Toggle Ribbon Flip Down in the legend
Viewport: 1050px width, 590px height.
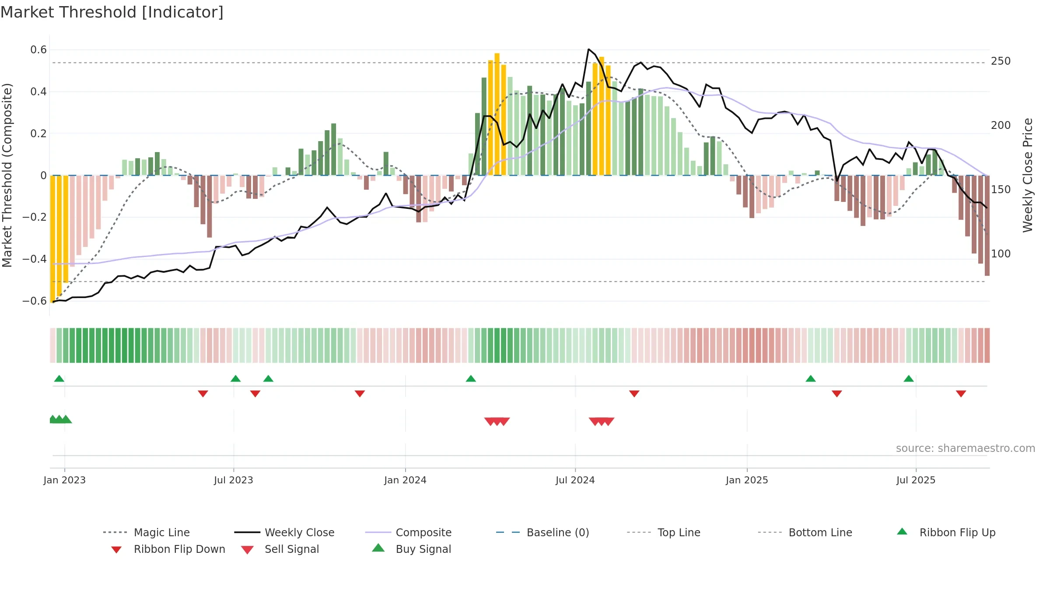click(168, 549)
